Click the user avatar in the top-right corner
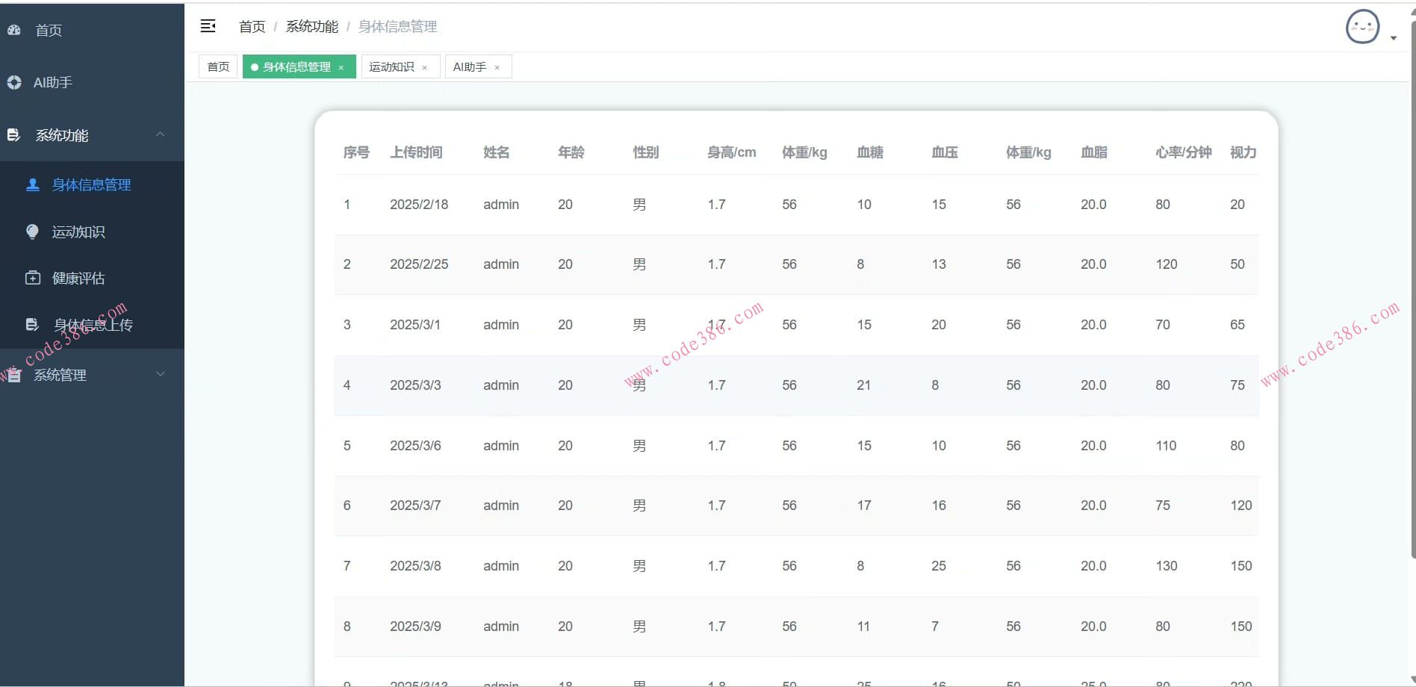 (x=1362, y=27)
